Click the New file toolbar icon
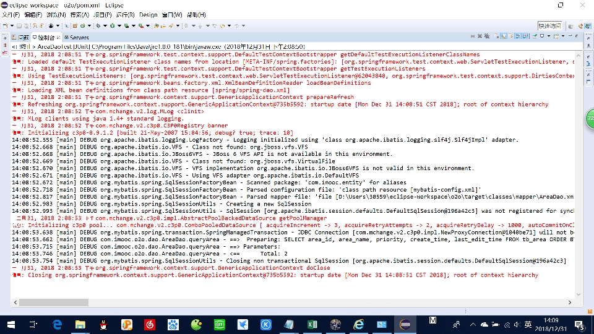 [6, 26]
